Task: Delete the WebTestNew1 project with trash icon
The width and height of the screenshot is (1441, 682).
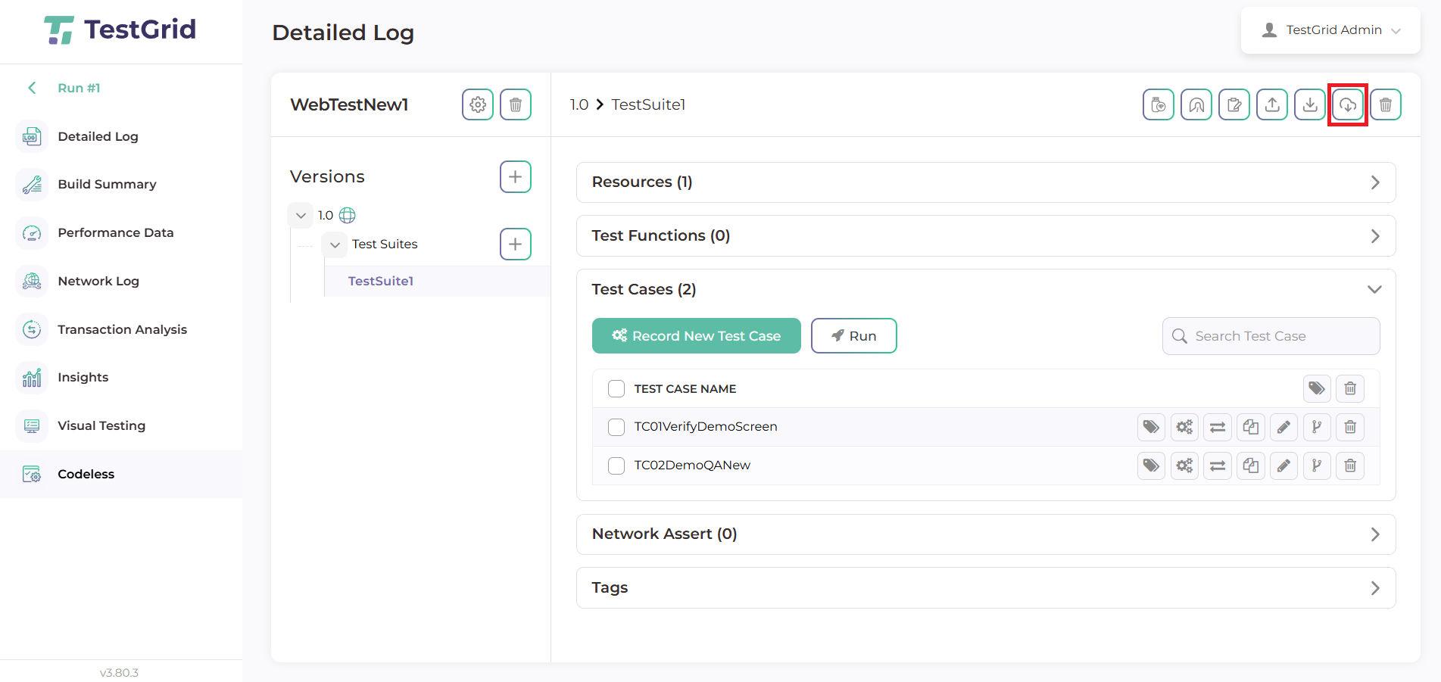Action: [516, 104]
